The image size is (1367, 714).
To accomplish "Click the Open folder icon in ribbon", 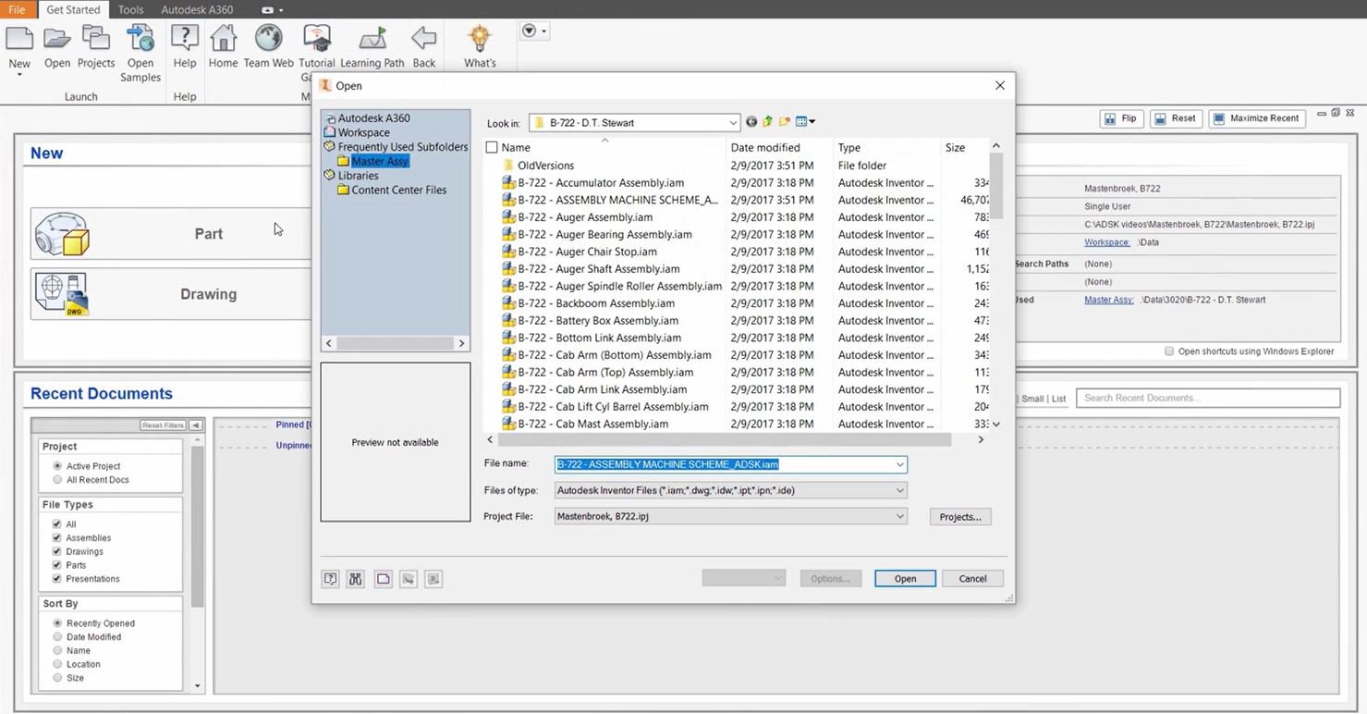I will (57, 39).
